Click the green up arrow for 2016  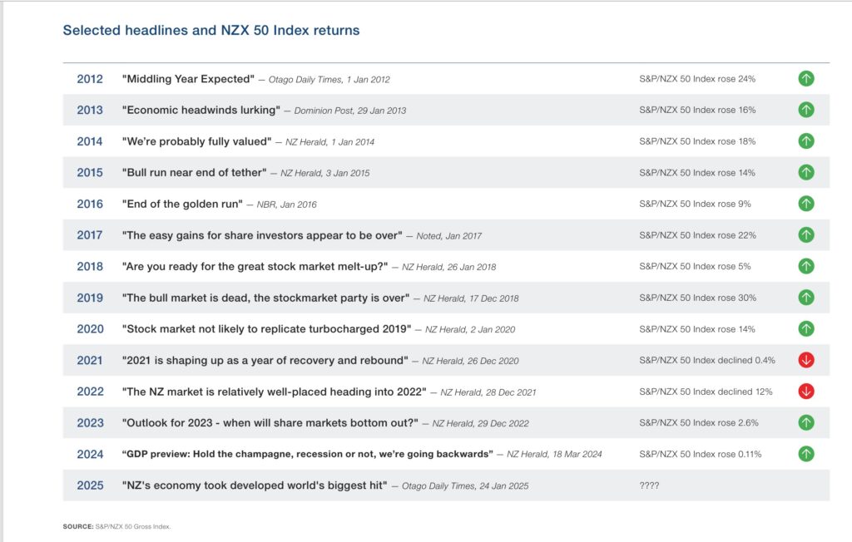[x=805, y=204]
